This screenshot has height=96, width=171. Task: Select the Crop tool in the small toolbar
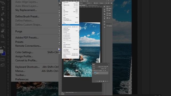pos(59,14)
